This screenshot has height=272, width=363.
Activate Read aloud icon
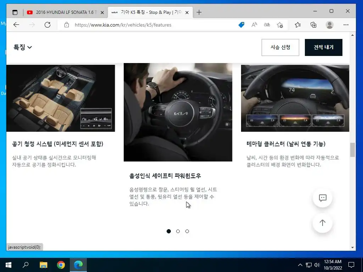254,25
